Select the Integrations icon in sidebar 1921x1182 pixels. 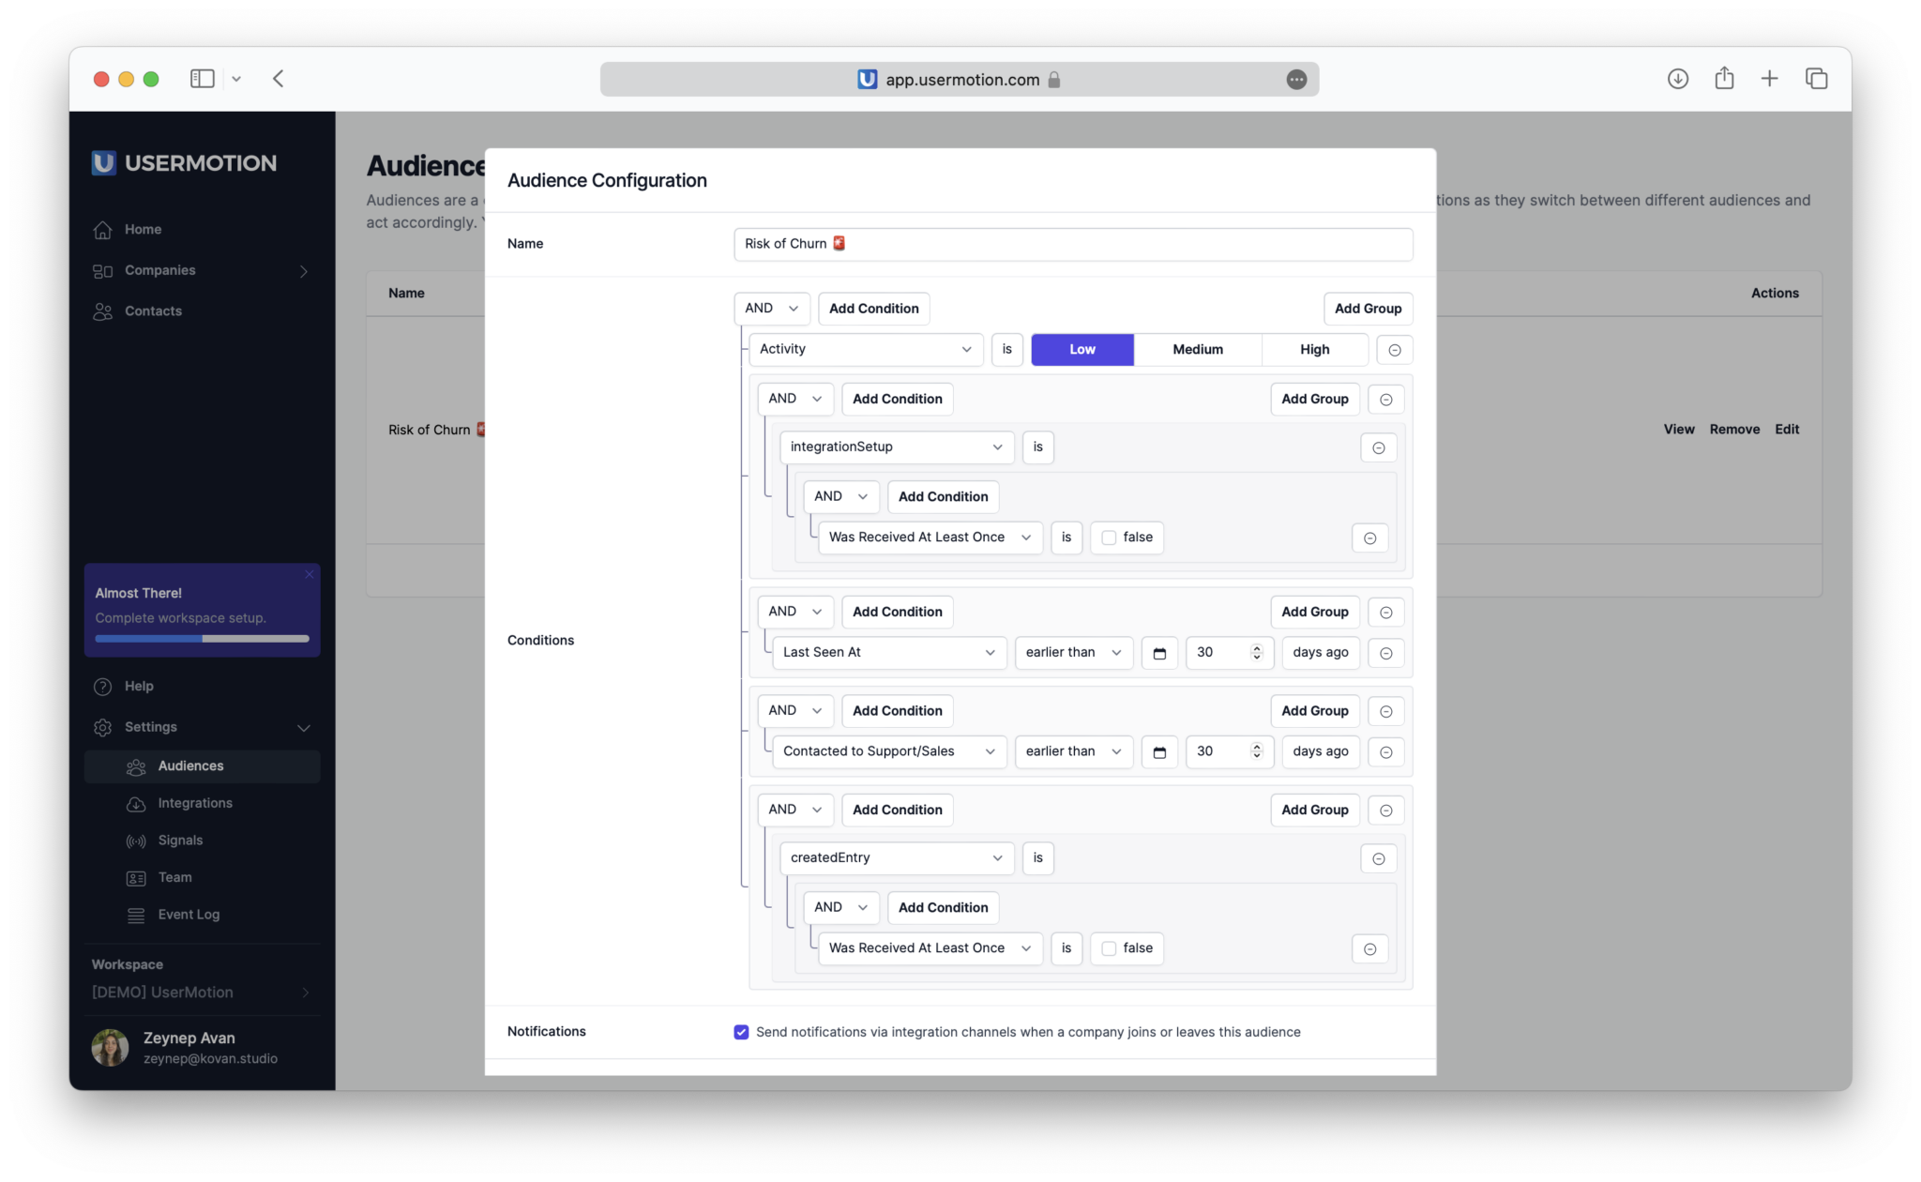coord(136,804)
